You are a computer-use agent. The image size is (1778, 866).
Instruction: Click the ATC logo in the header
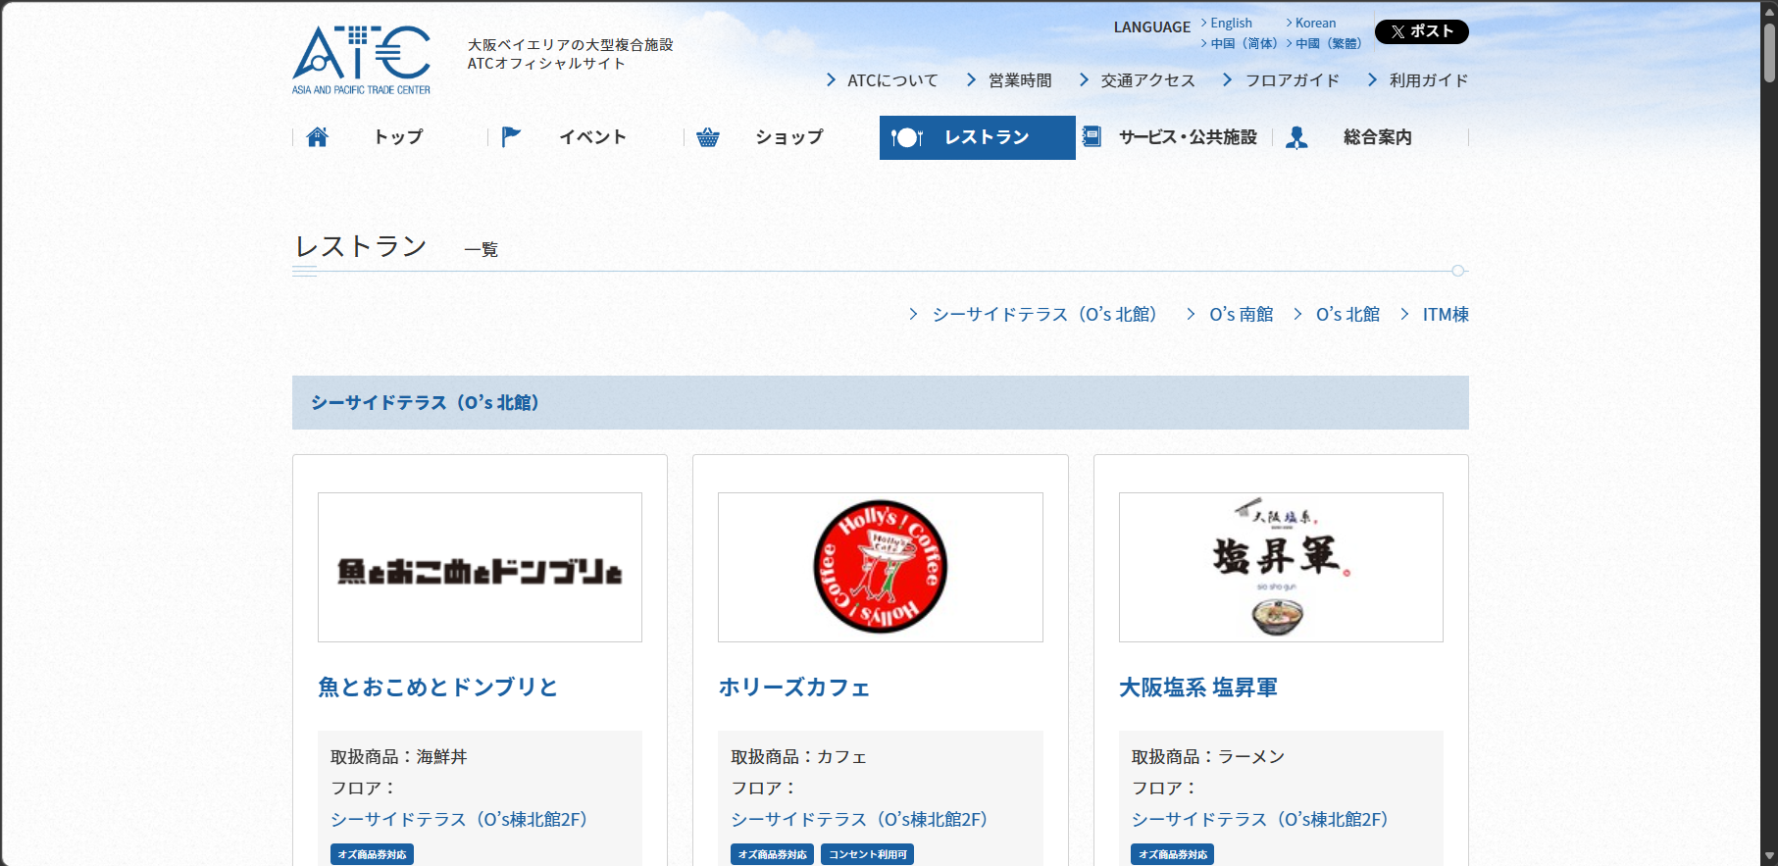(361, 60)
